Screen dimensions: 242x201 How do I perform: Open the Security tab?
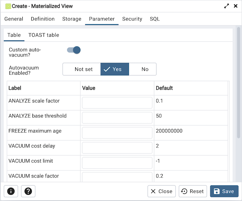click(132, 19)
